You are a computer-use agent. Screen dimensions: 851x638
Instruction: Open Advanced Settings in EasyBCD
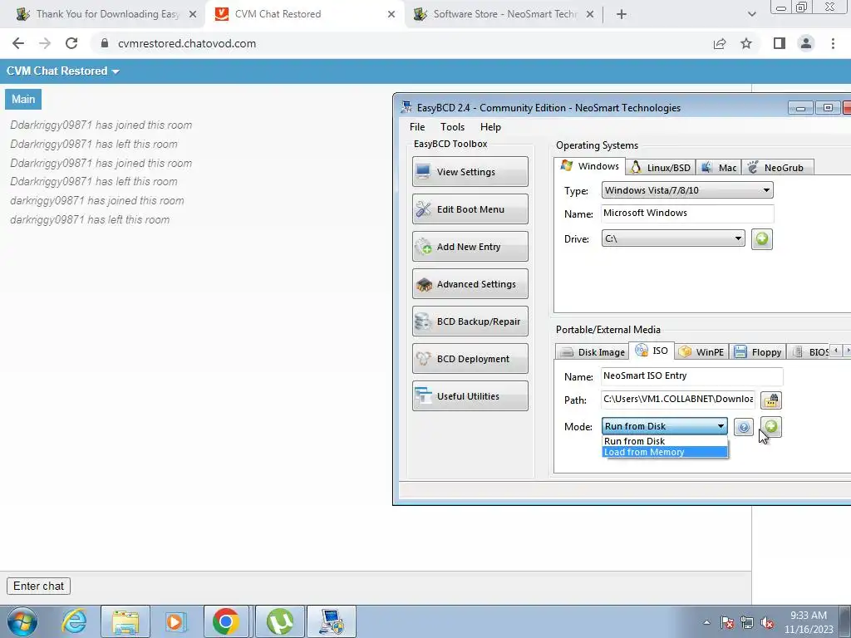[x=470, y=284]
